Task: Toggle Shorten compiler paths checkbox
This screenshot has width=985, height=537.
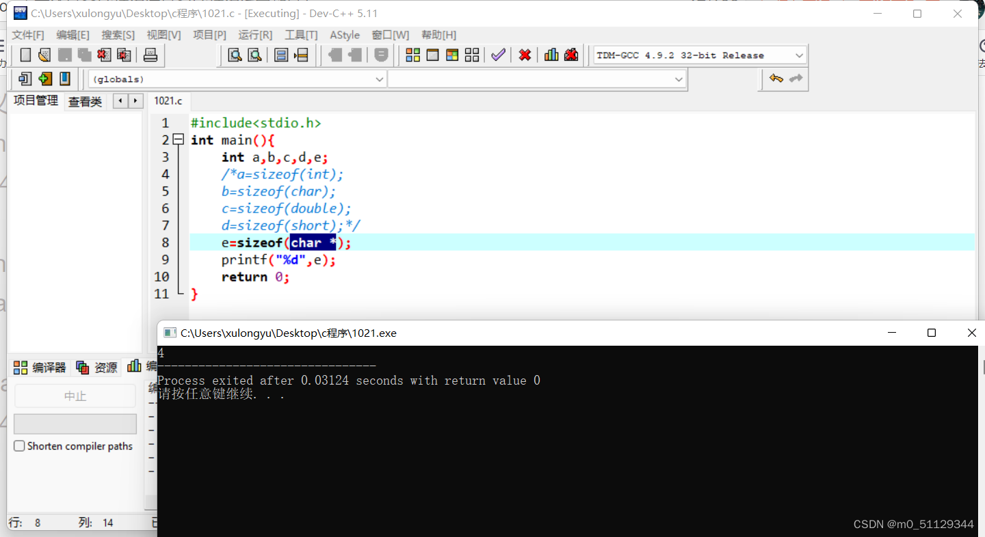Action: (x=19, y=446)
